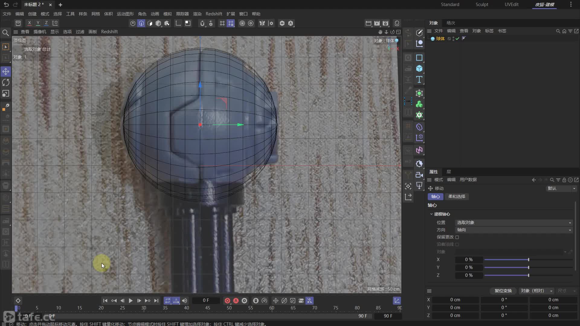This screenshot has width=580, height=326.
Task: Click the record keyframe button
Action: pos(227,301)
